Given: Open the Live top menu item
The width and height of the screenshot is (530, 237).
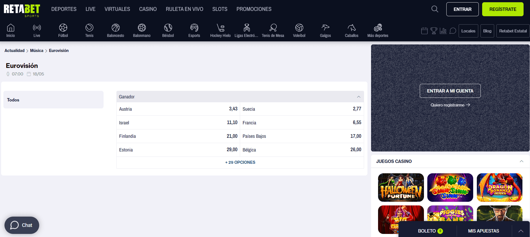Looking at the screenshot, I should tap(90, 9).
